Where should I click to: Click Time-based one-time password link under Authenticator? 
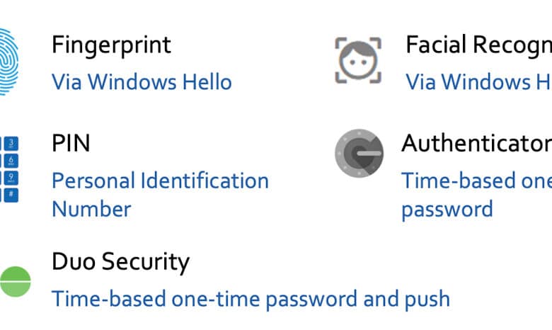pos(477,195)
